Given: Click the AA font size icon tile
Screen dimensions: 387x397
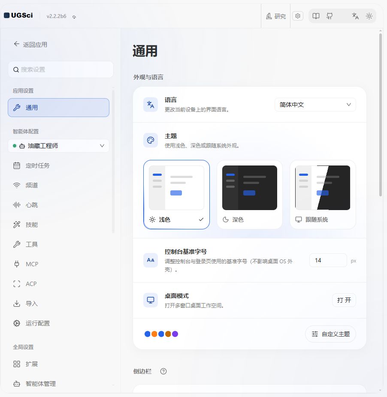Looking at the screenshot, I should pyautogui.click(x=151, y=260).
